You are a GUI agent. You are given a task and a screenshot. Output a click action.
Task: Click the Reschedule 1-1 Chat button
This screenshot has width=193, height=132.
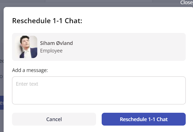[144, 119]
